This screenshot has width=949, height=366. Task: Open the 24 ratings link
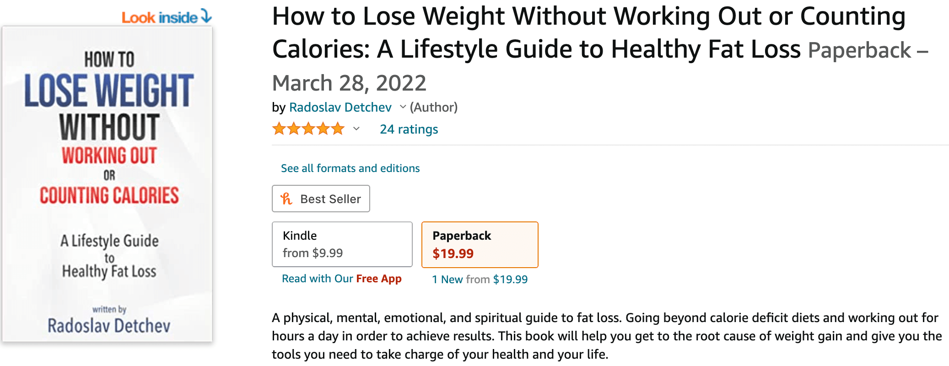coord(409,129)
